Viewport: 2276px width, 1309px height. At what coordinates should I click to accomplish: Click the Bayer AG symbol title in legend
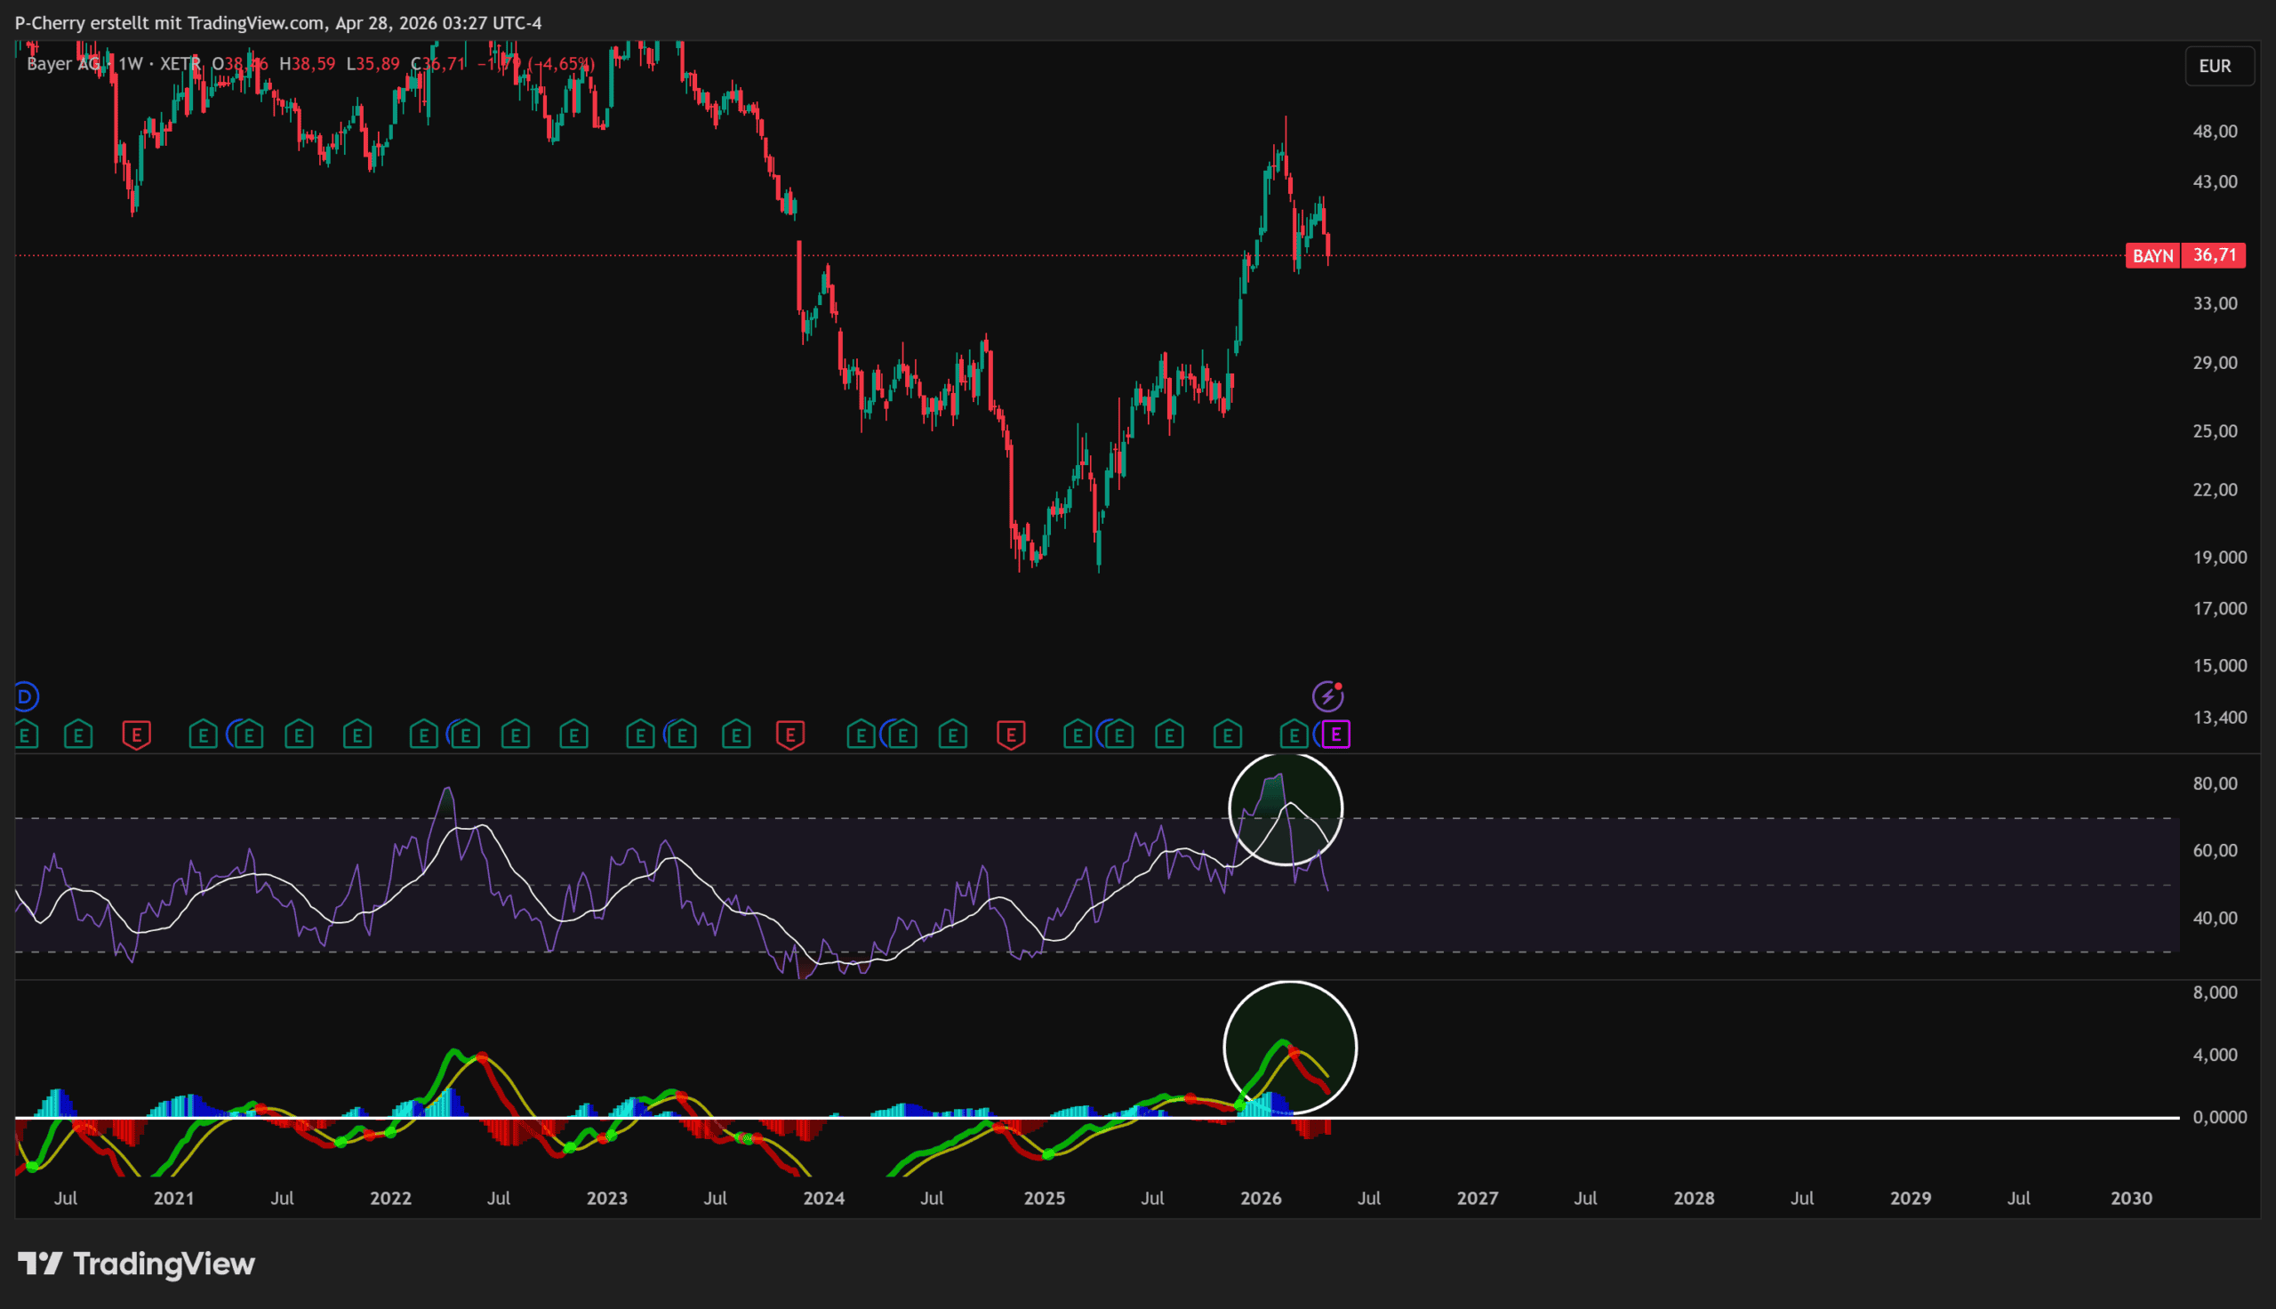[x=63, y=64]
